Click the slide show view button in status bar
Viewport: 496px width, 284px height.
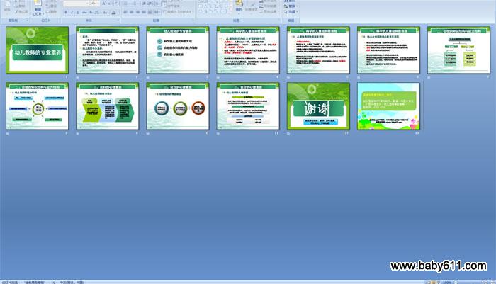pos(434,281)
